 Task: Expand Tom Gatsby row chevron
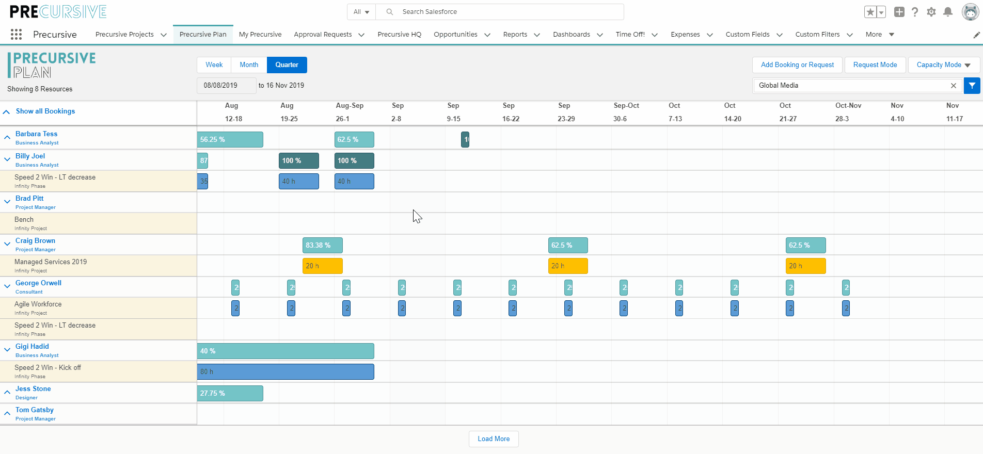click(x=7, y=413)
